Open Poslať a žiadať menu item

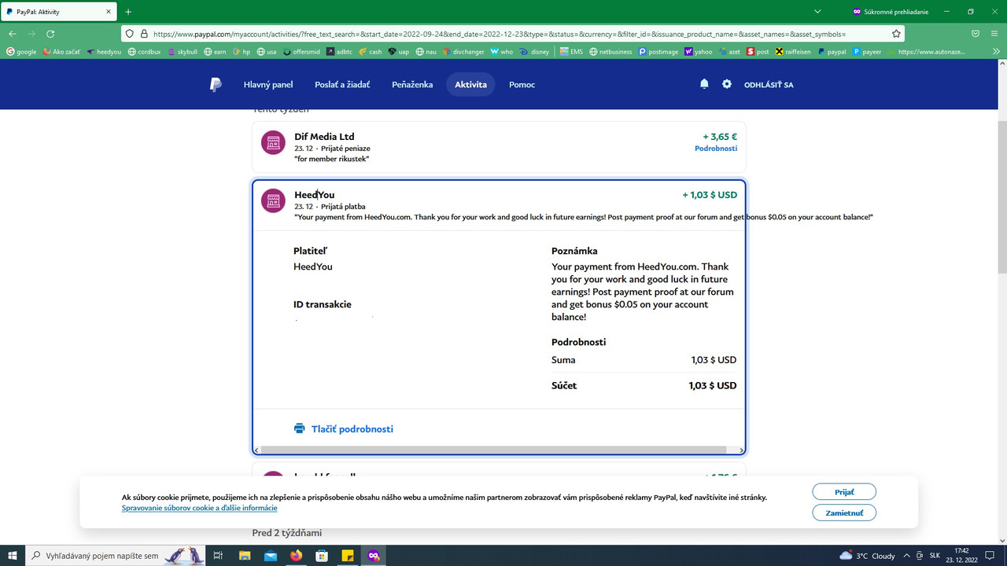[342, 84]
